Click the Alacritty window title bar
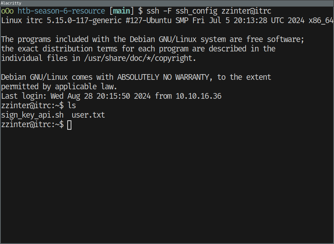The width and height of the screenshot is (334, 244). [x=167, y=3]
